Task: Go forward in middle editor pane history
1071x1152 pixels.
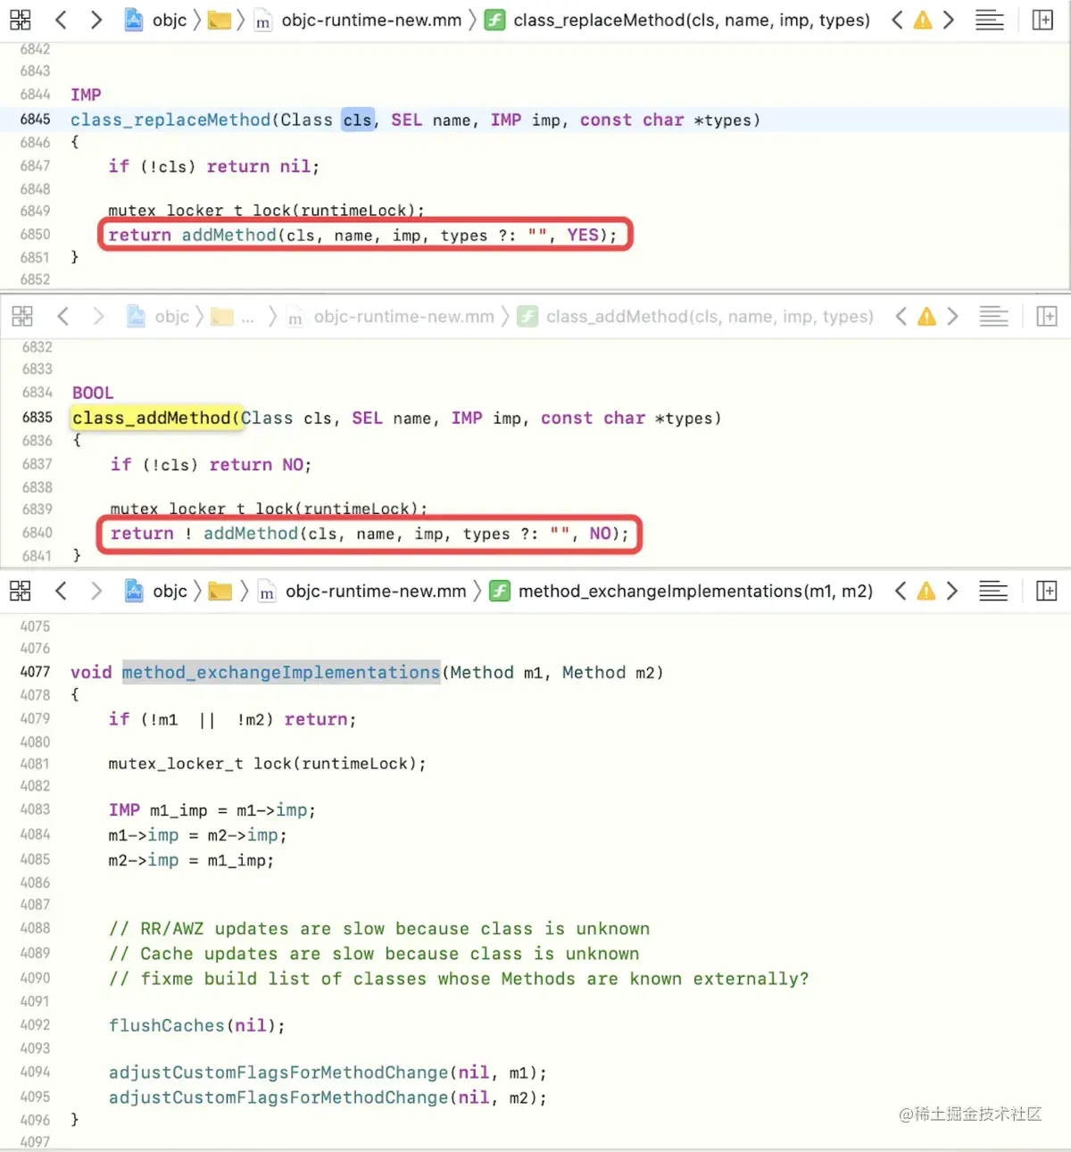Action: click(98, 316)
